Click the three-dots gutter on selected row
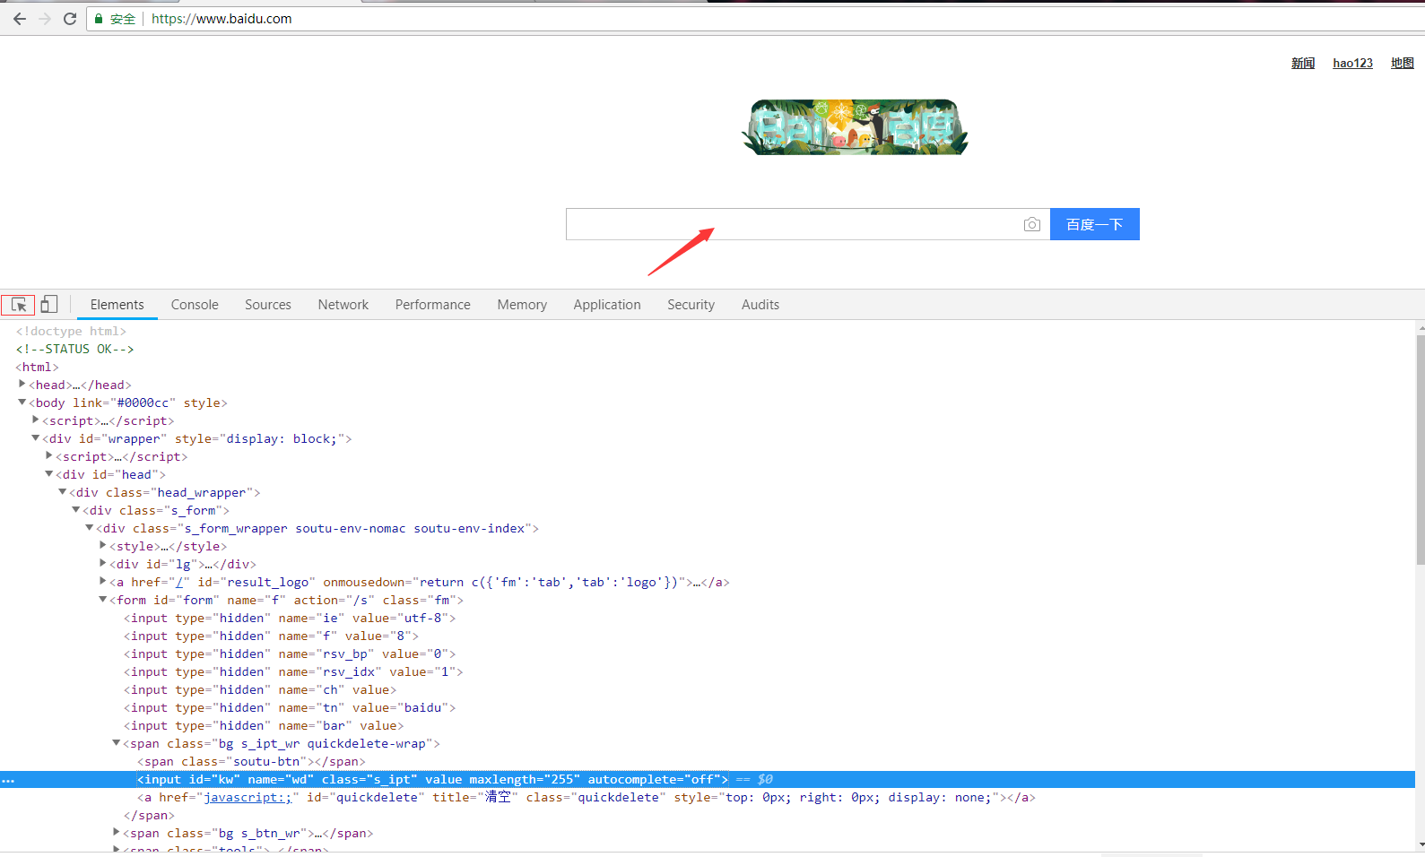This screenshot has width=1425, height=857. [x=8, y=780]
